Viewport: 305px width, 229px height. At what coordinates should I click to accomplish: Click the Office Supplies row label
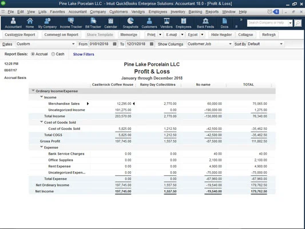(x=61, y=160)
